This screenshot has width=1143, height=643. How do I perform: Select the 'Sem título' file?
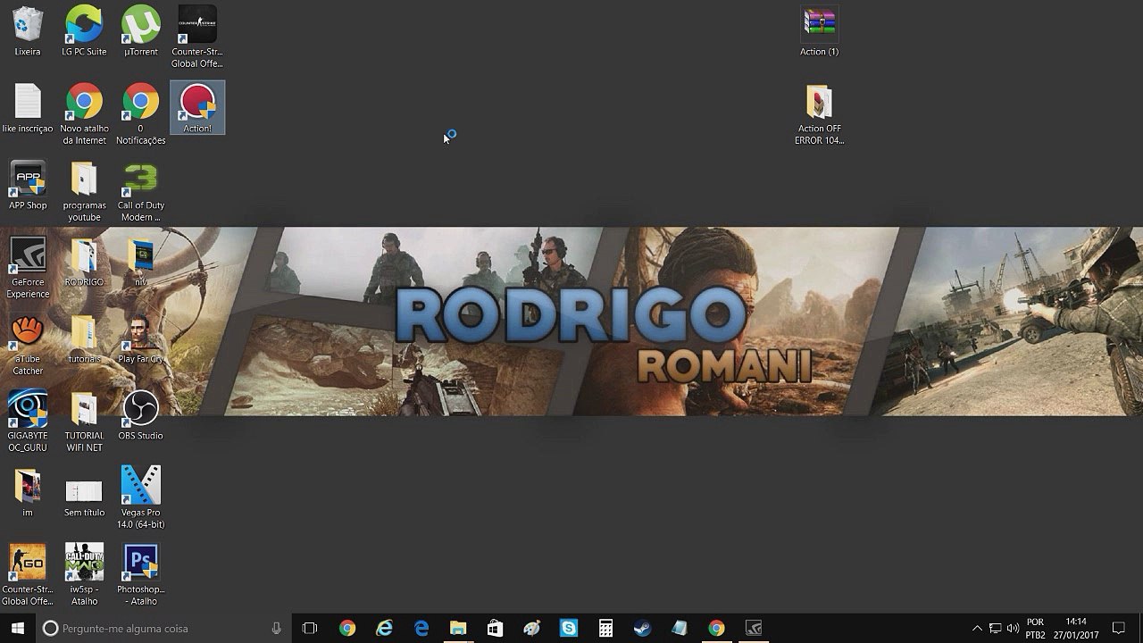tap(84, 493)
